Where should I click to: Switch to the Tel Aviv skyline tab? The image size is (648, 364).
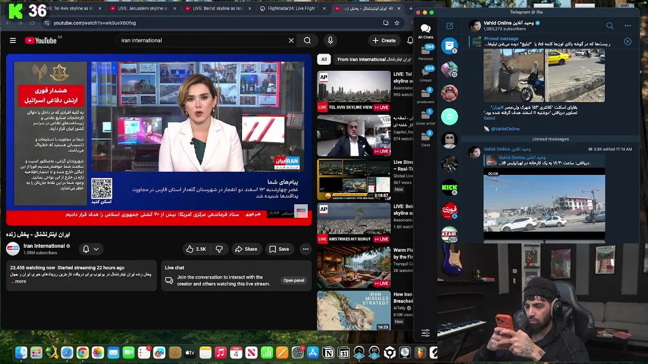click(x=71, y=9)
